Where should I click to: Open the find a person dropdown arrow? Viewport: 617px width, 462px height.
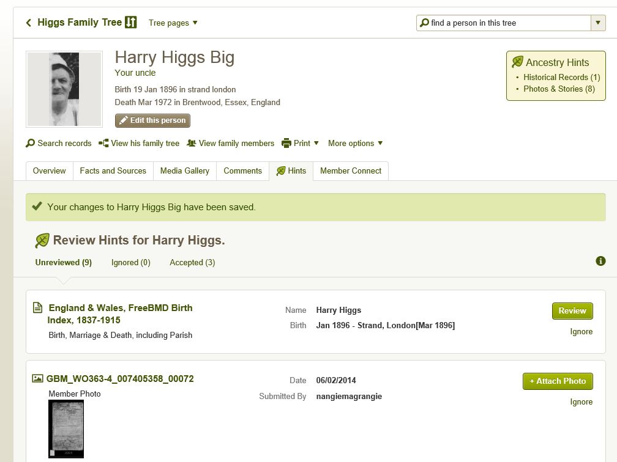point(598,23)
